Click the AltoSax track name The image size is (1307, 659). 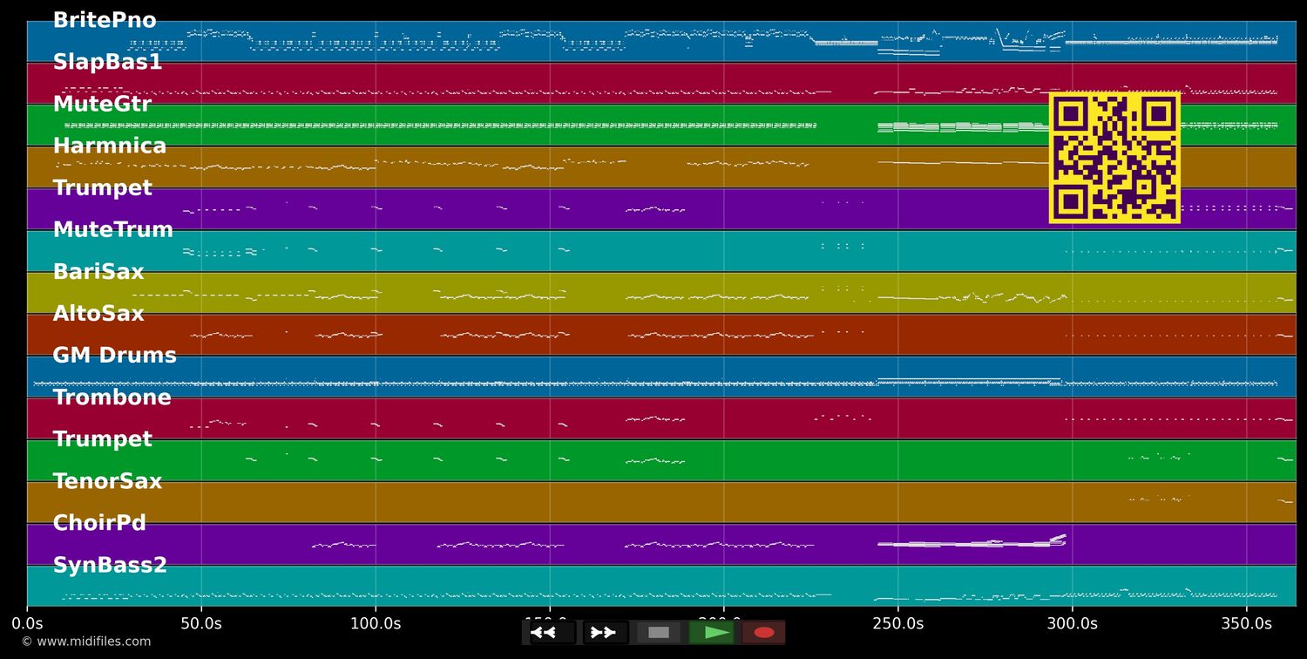[98, 314]
